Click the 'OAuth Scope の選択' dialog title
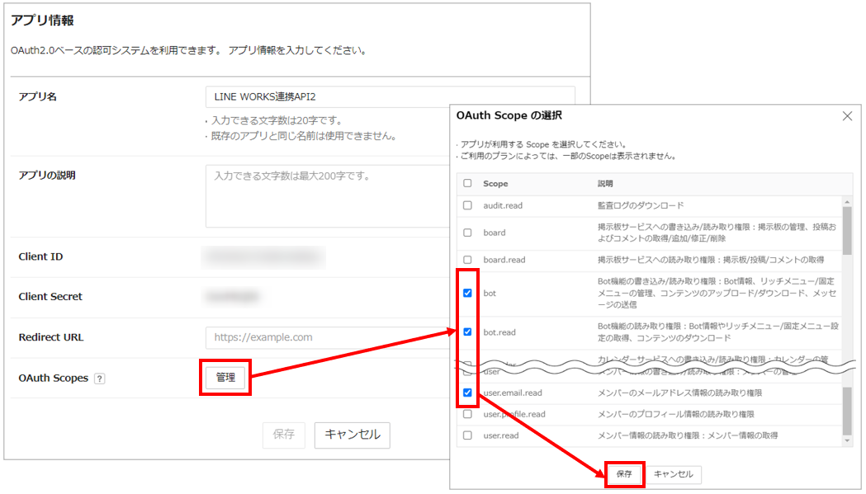The height and width of the screenshot is (494, 866). click(x=509, y=115)
